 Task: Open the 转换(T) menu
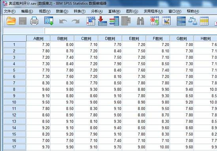[79, 11]
